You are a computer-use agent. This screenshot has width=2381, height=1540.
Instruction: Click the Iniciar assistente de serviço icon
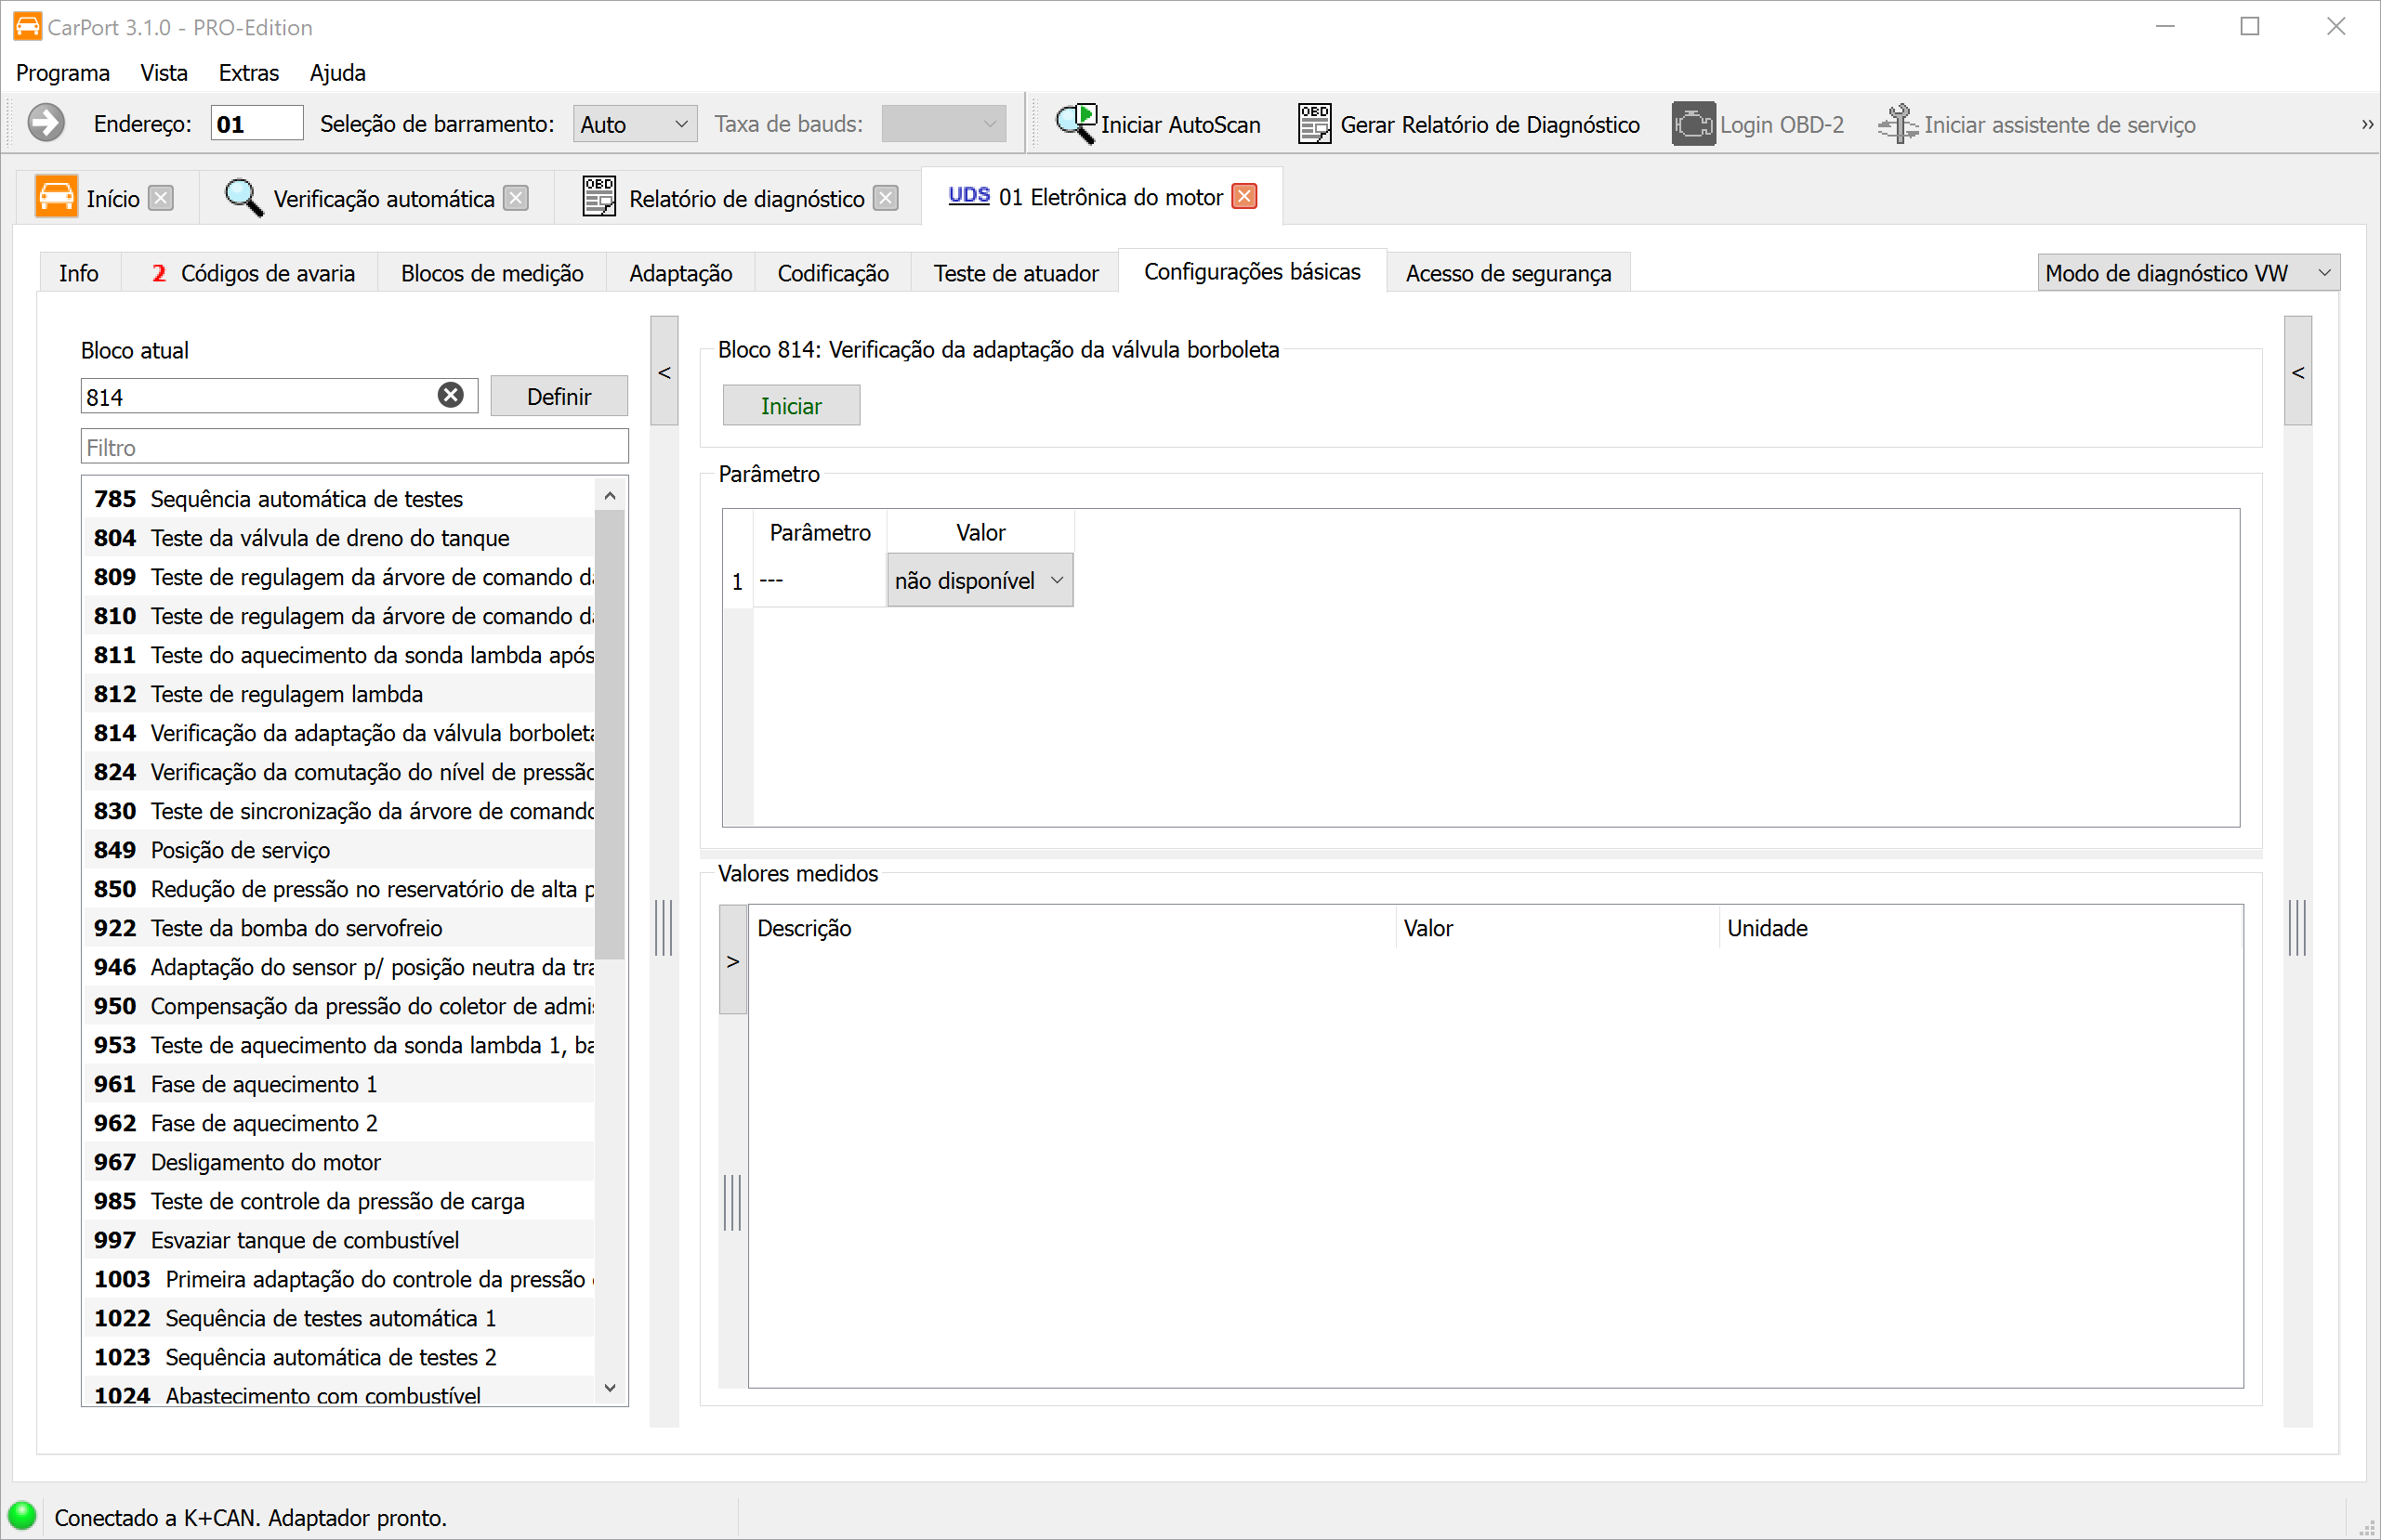coord(1897,124)
